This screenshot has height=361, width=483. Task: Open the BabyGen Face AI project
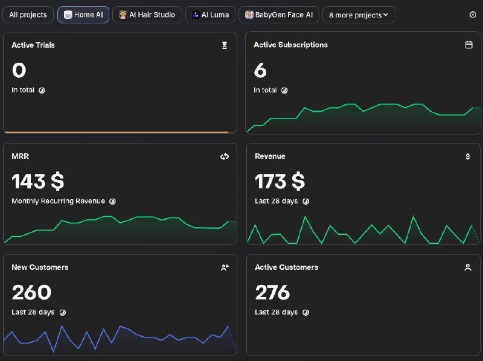click(279, 14)
